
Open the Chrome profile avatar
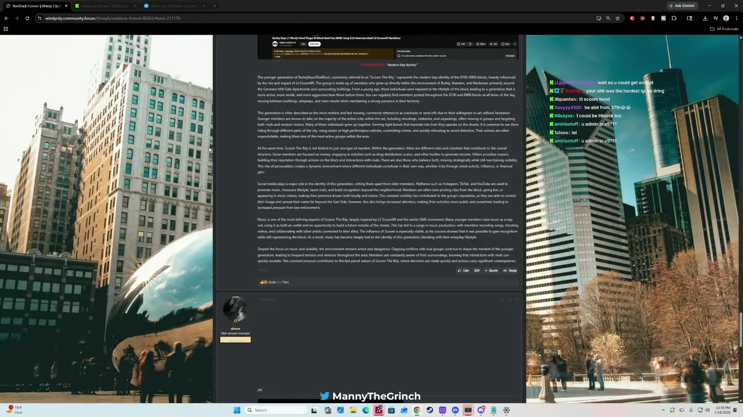click(726, 18)
